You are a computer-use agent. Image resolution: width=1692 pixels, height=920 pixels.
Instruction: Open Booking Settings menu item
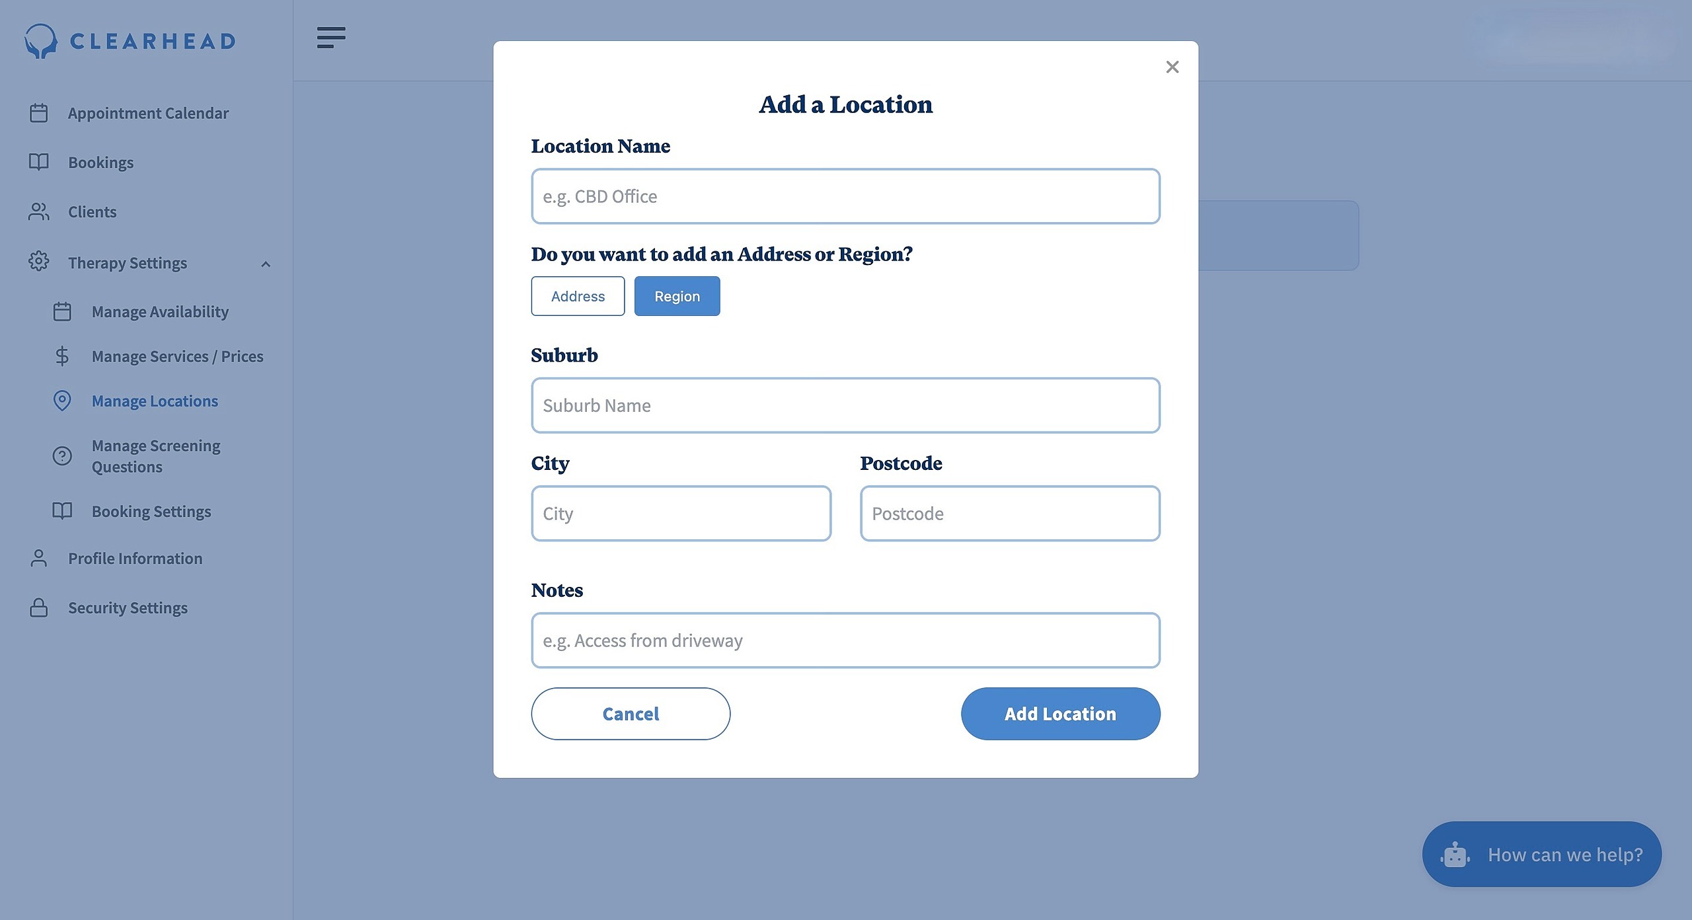(151, 511)
